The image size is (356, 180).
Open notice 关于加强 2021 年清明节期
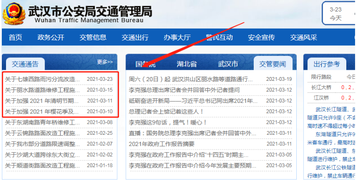coord(42,101)
